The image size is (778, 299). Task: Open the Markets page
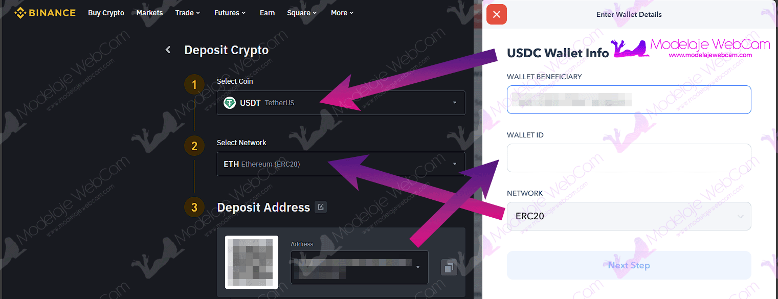pos(149,13)
